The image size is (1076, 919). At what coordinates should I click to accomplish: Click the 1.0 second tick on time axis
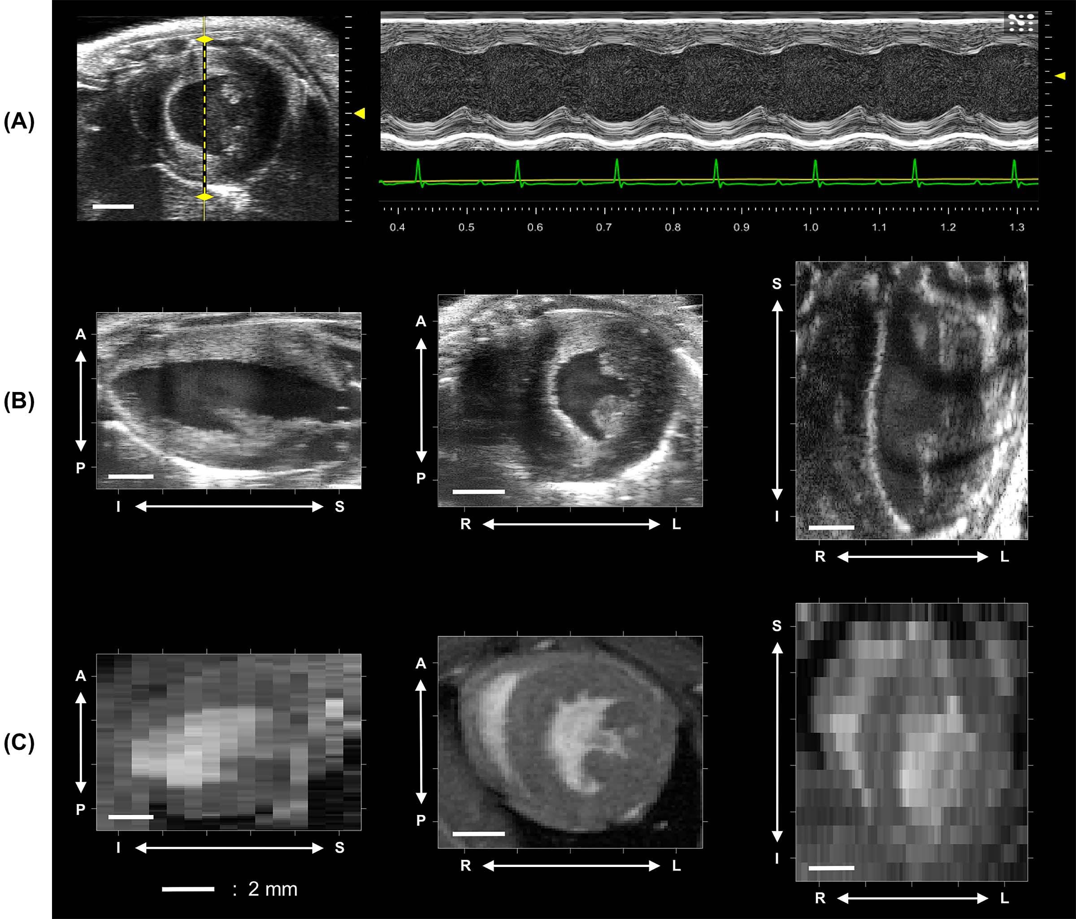[811, 211]
